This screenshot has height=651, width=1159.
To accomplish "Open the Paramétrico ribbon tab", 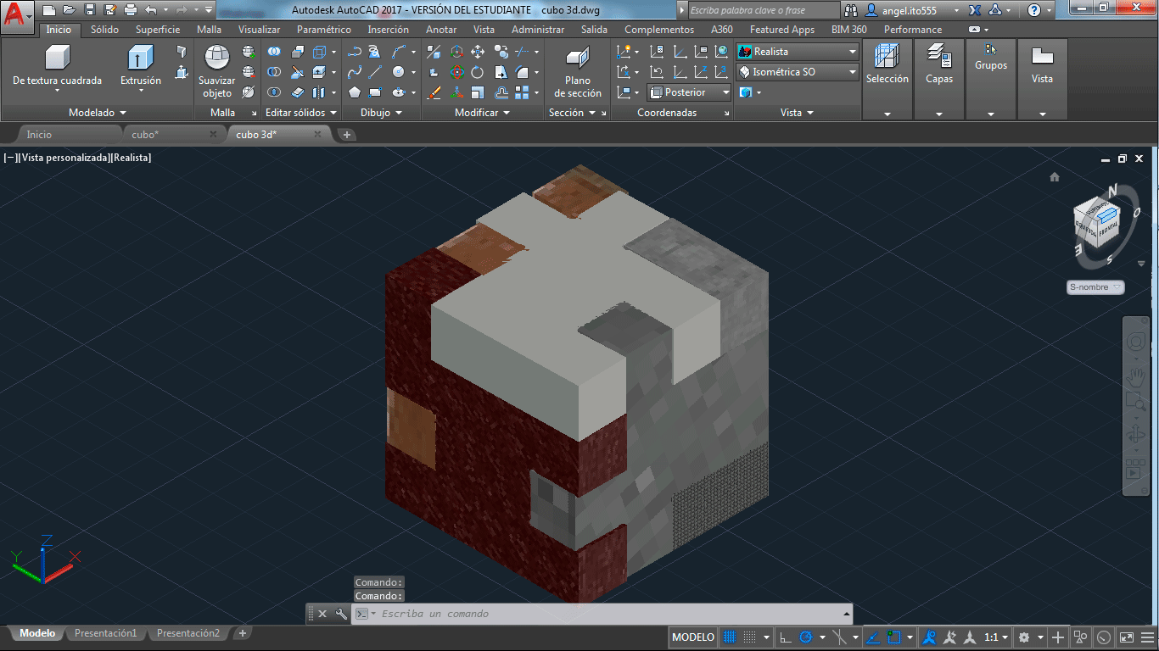I will [324, 29].
